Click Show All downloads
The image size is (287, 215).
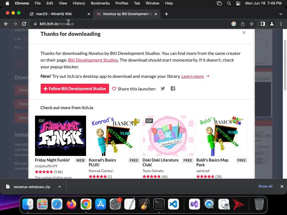click(x=265, y=186)
